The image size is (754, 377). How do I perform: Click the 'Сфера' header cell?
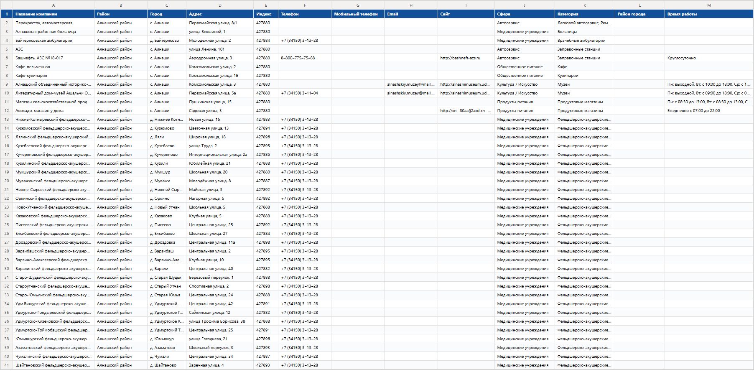[525, 14]
